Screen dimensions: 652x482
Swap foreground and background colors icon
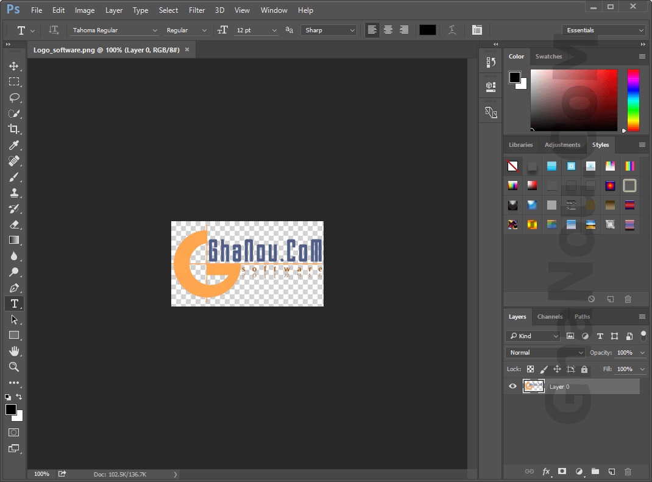[19, 397]
